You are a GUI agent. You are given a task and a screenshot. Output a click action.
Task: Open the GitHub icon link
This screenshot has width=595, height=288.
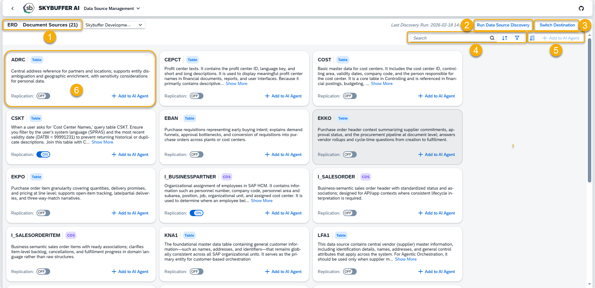(581, 8)
